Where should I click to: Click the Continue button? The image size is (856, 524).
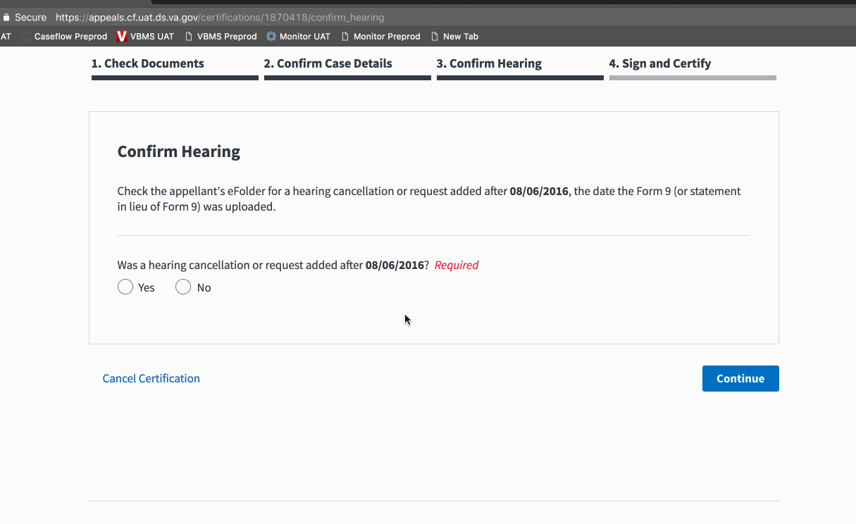click(x=740, y=378)
